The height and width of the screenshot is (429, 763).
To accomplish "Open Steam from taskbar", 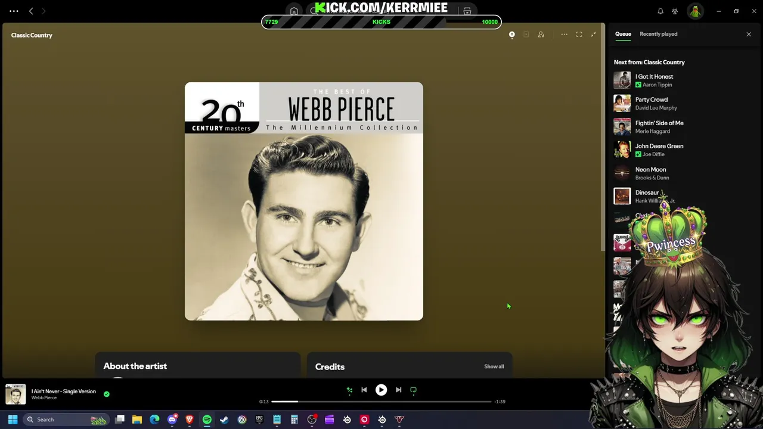I will pos(224,419).
